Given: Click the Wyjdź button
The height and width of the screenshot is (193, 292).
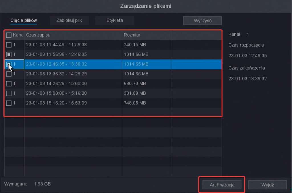Looking at the screenshot, I should pos(267,185).
